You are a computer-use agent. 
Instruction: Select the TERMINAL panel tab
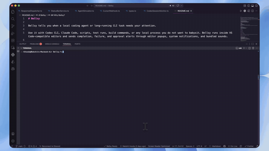tap(67, 44)
